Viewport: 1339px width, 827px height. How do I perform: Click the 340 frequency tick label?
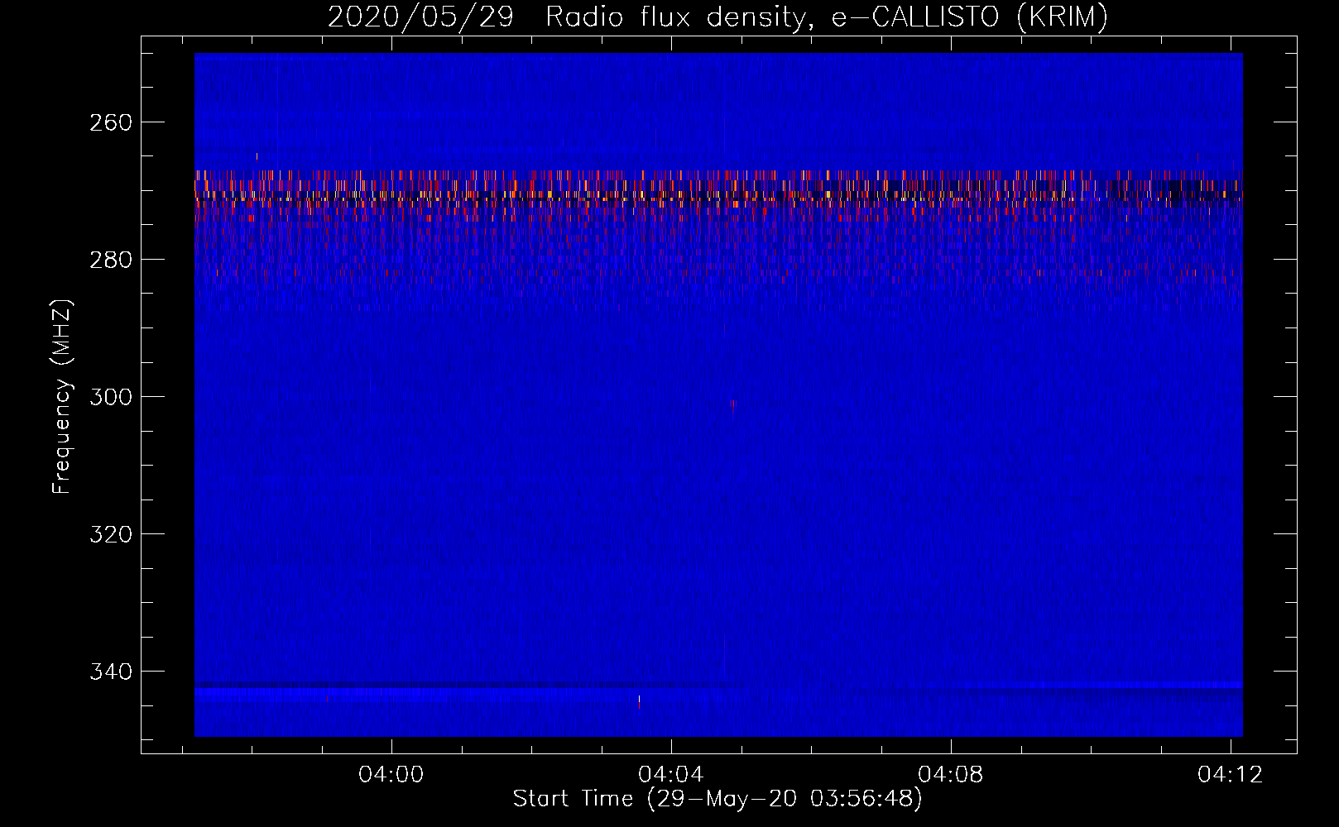(x=110, y=672)
